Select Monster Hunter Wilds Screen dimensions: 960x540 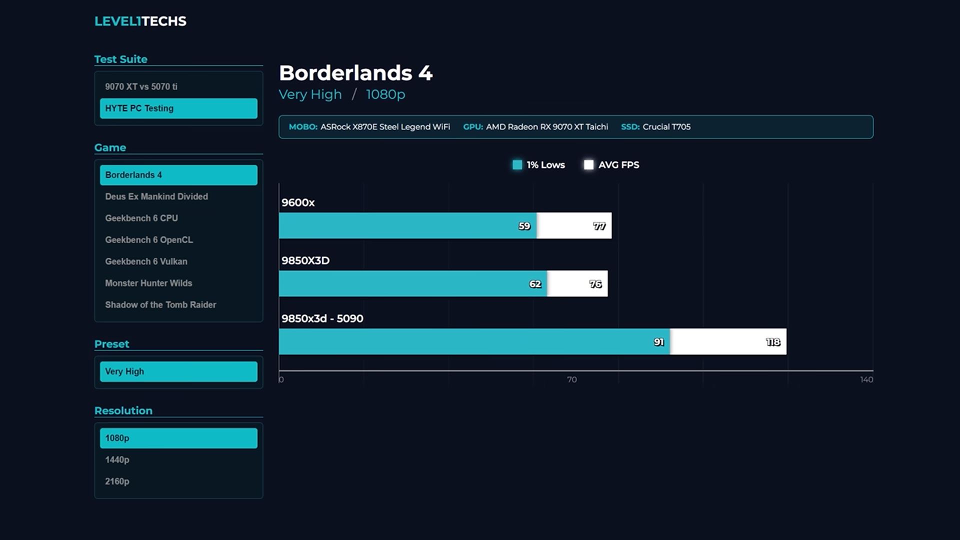tap(148, 283)
